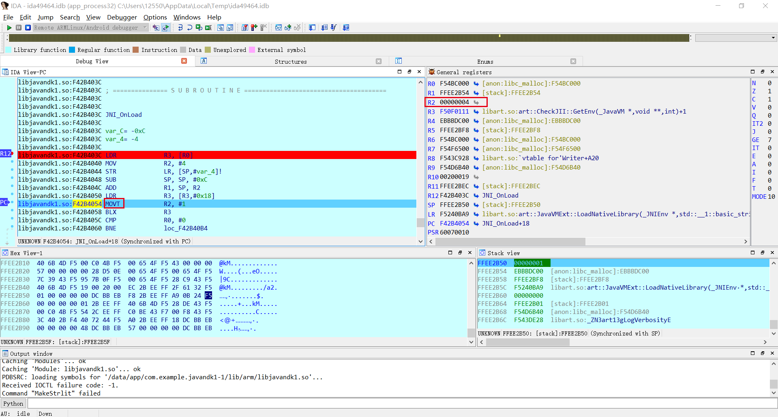
Task: Close the Debug View tab
Action: coord(184,61)
